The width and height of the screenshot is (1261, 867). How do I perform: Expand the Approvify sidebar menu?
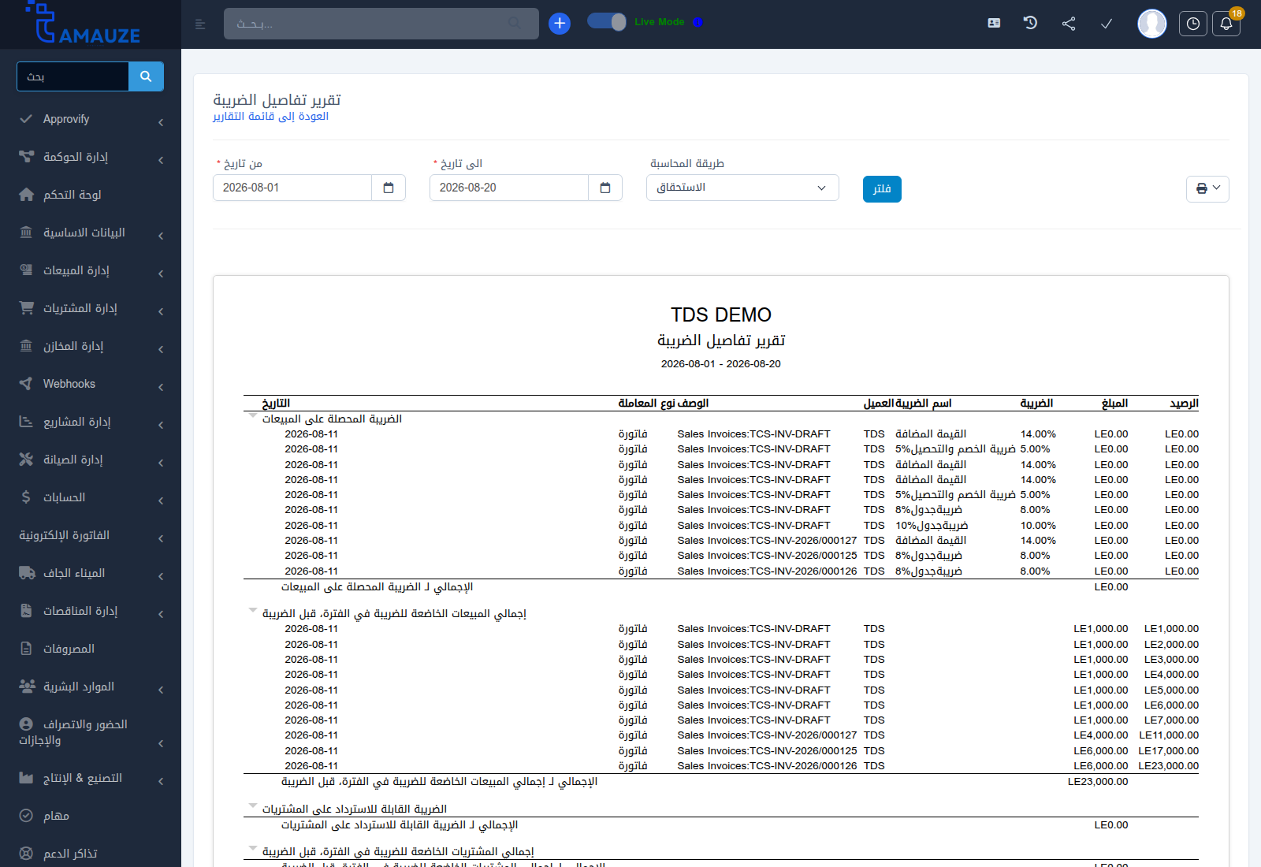(91, 119)
